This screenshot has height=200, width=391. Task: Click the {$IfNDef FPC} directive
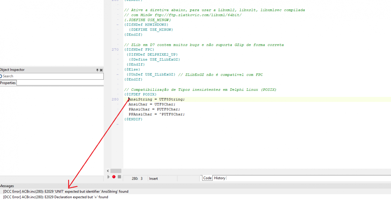click(139, 50)
